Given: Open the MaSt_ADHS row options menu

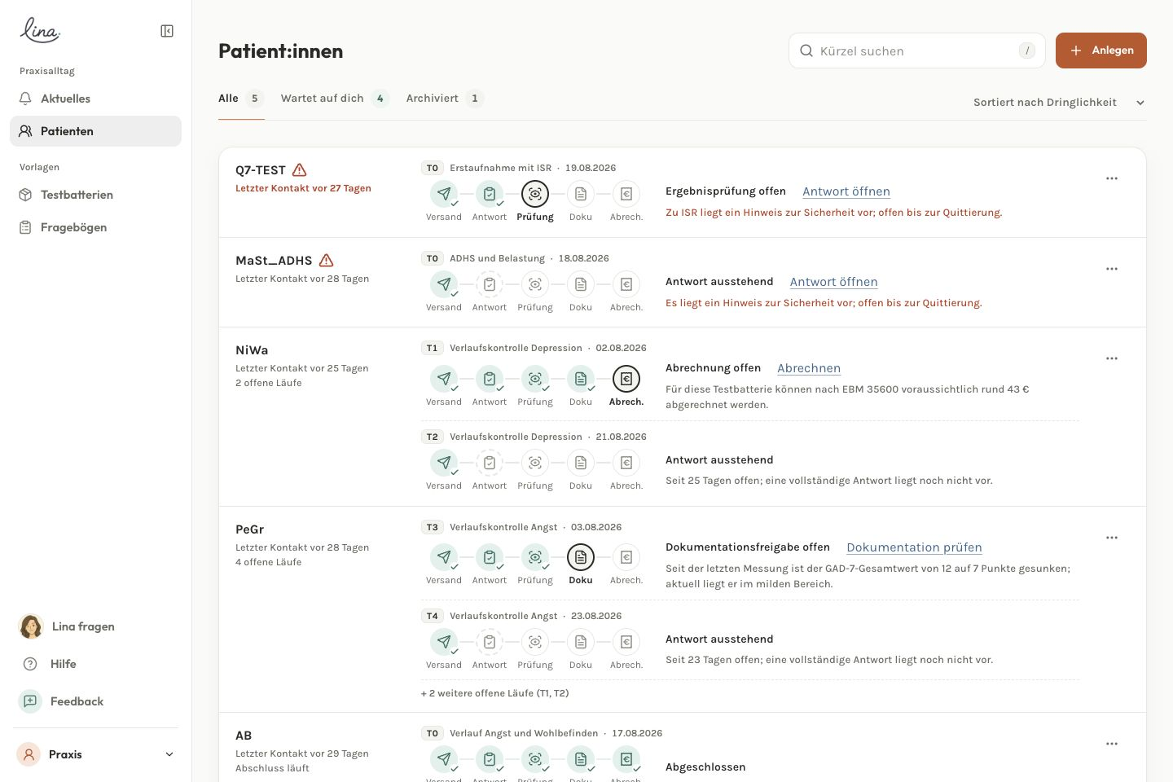Looking at the screenshot, I should click(x=1112, y=269).
